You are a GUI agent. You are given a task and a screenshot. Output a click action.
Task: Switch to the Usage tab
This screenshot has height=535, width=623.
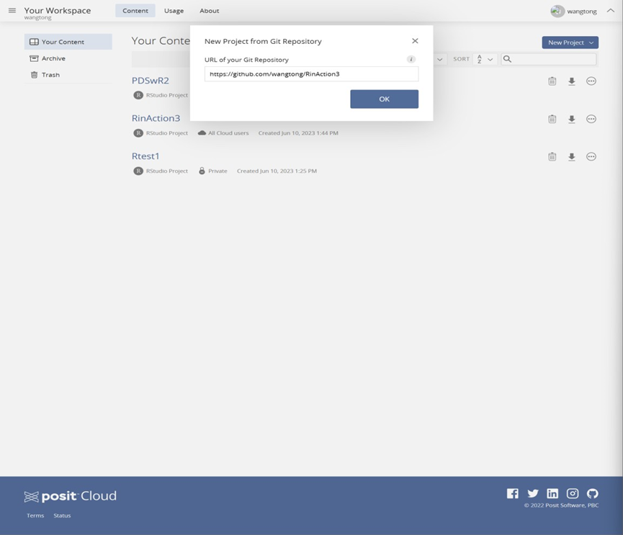(x=174, y=11)
